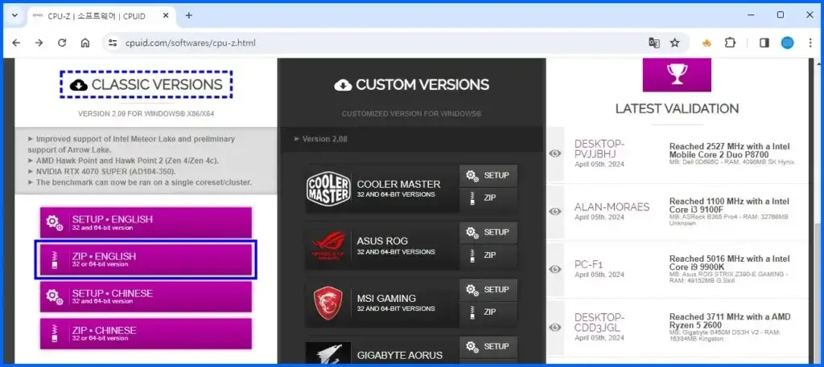Screen dimensions: 824x367
Task: Download ASUS ROG SETUP version
Action: click(x=488, y=232)
